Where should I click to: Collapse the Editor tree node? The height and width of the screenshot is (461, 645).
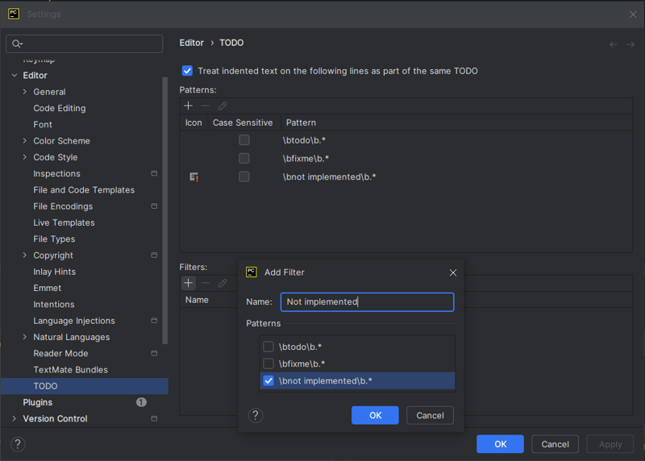15,75
